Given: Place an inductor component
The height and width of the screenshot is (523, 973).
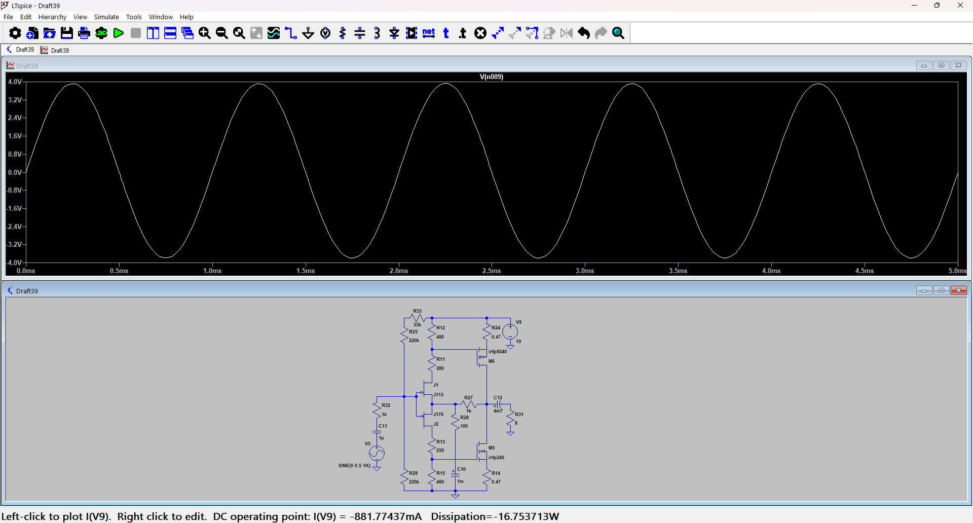Looking at the screenshot, I should 377,33.
